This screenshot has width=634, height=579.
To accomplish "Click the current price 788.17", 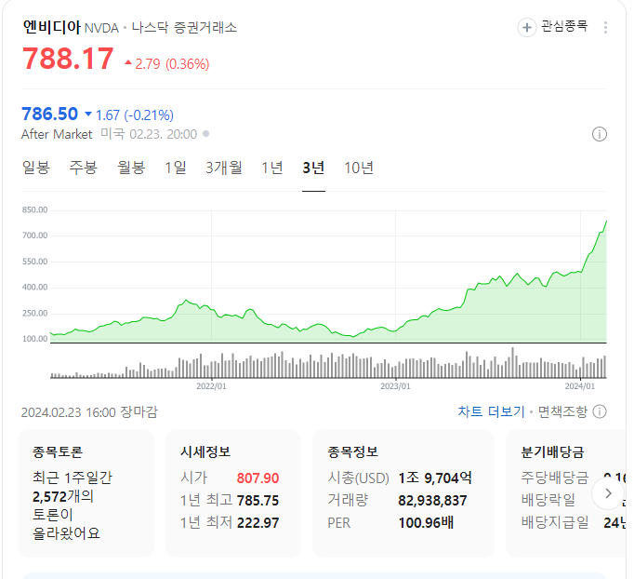I will tap(68, 59).
